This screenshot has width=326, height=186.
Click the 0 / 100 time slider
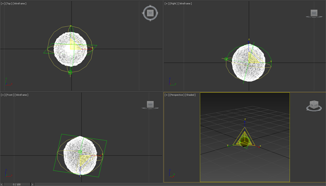point(16,184)
